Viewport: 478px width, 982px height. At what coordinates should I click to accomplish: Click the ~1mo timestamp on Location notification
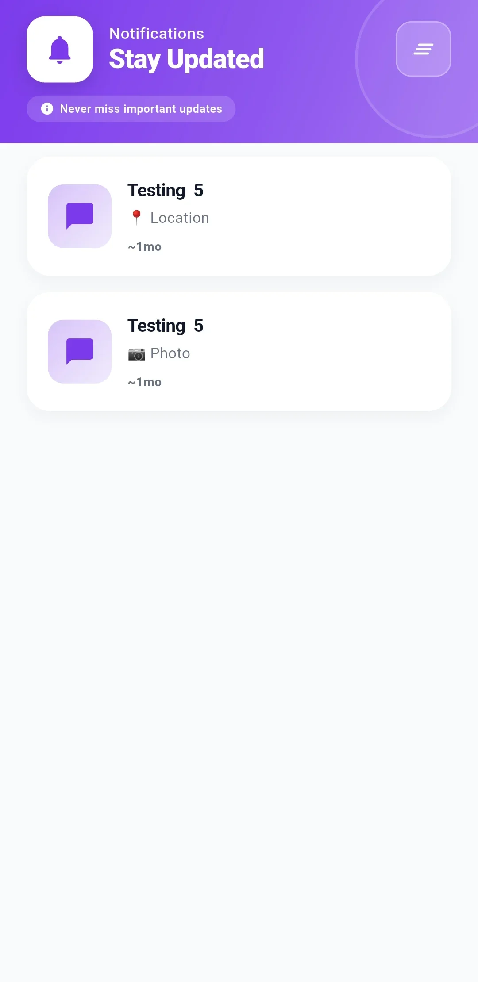coord(145,247)
